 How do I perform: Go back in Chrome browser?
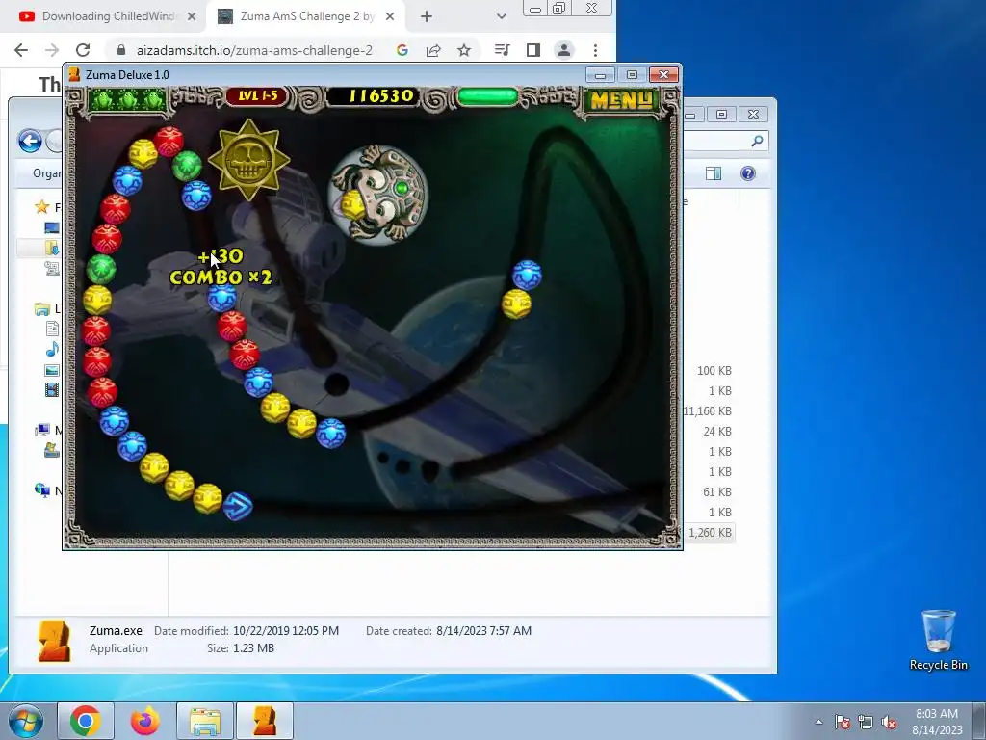tap(21, 50)
